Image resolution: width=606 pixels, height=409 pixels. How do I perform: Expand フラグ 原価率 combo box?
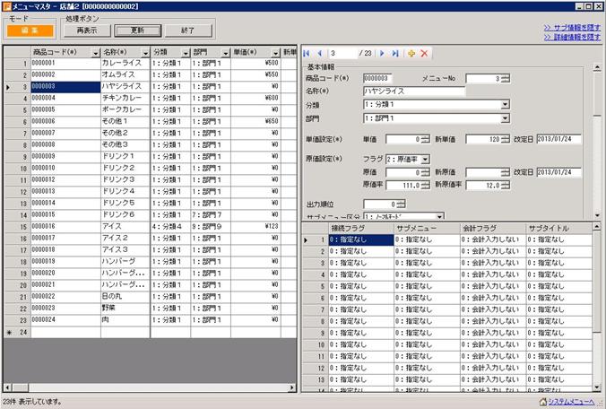pyautogui.click(x=425, y=160)
